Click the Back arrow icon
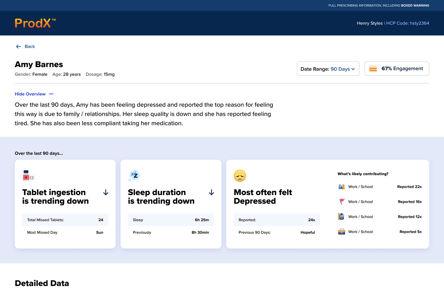The image size is (444, 293). pos(19,47)
